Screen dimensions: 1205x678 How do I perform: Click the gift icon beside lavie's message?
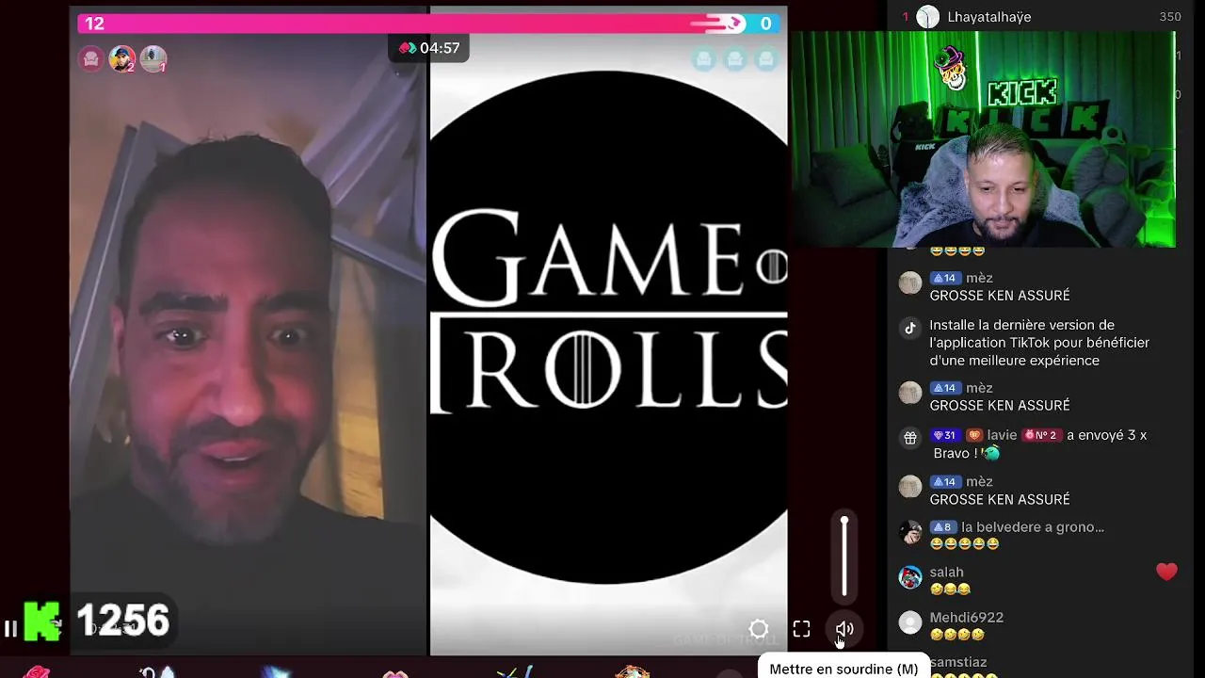[910, 438]
